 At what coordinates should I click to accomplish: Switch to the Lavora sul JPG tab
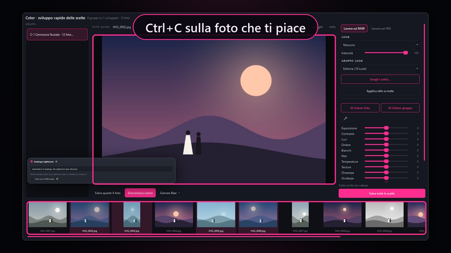click(381, 28)
